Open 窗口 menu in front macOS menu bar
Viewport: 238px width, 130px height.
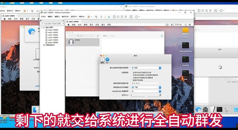(x=103, y=25)
